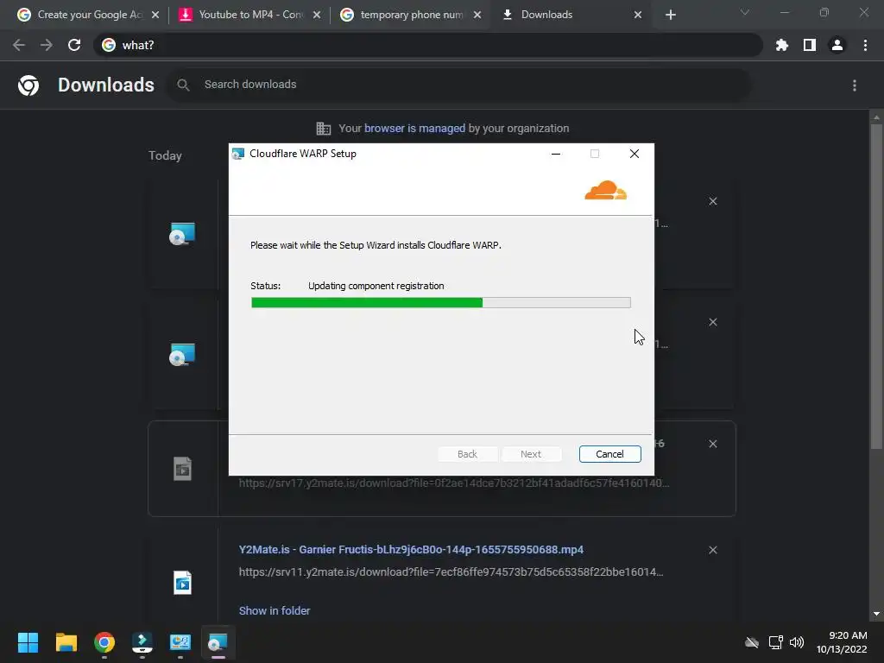Open the Downloads page more actions menu
Screen dimensions: 884x663
(x=855, y=85)
